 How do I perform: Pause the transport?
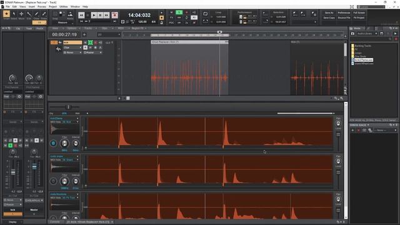(x=100, y=15)
